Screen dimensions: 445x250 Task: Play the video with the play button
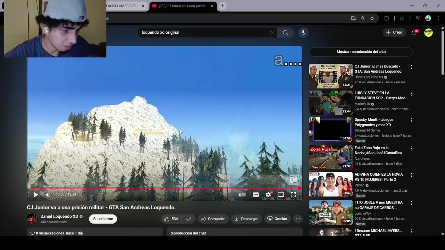point(36,195)
